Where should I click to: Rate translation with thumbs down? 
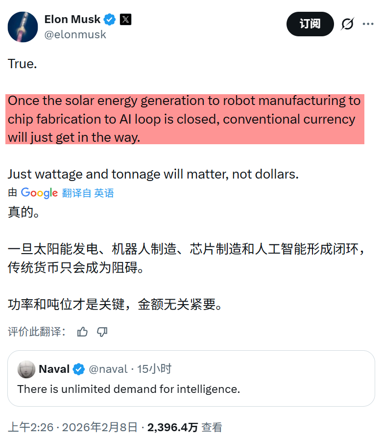point(102,332)
